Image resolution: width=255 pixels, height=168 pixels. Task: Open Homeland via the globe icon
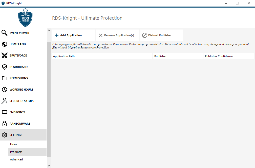(x=4, y=44)
